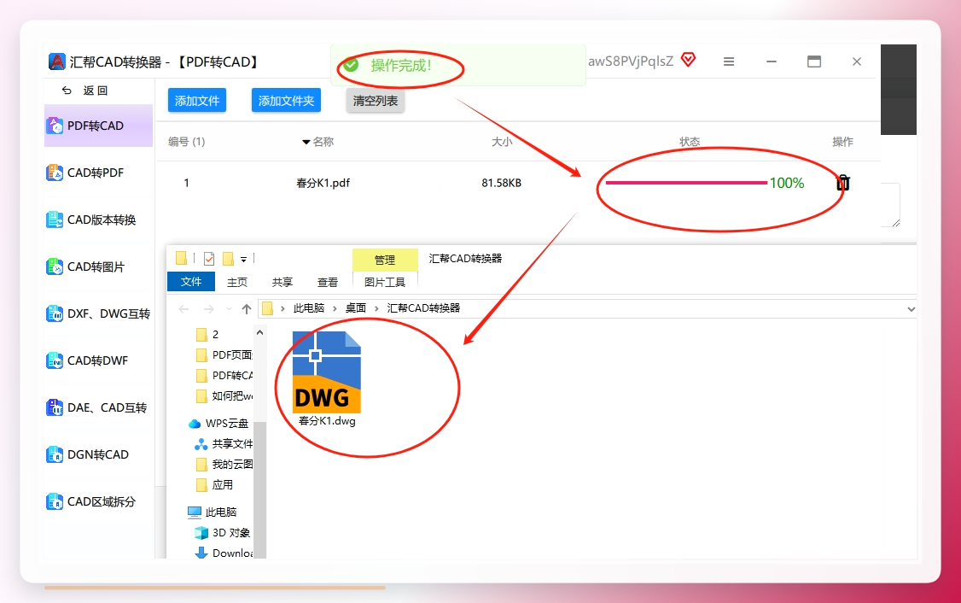Click the 添加文件 button
This screenshot has height=603, width=961.
[x=197, y=101]
